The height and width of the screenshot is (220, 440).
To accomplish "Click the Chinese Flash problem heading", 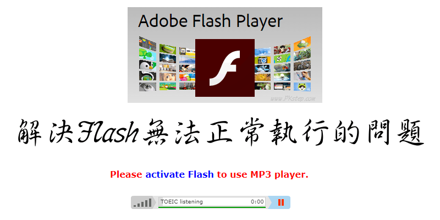I will tap(219, 132).
